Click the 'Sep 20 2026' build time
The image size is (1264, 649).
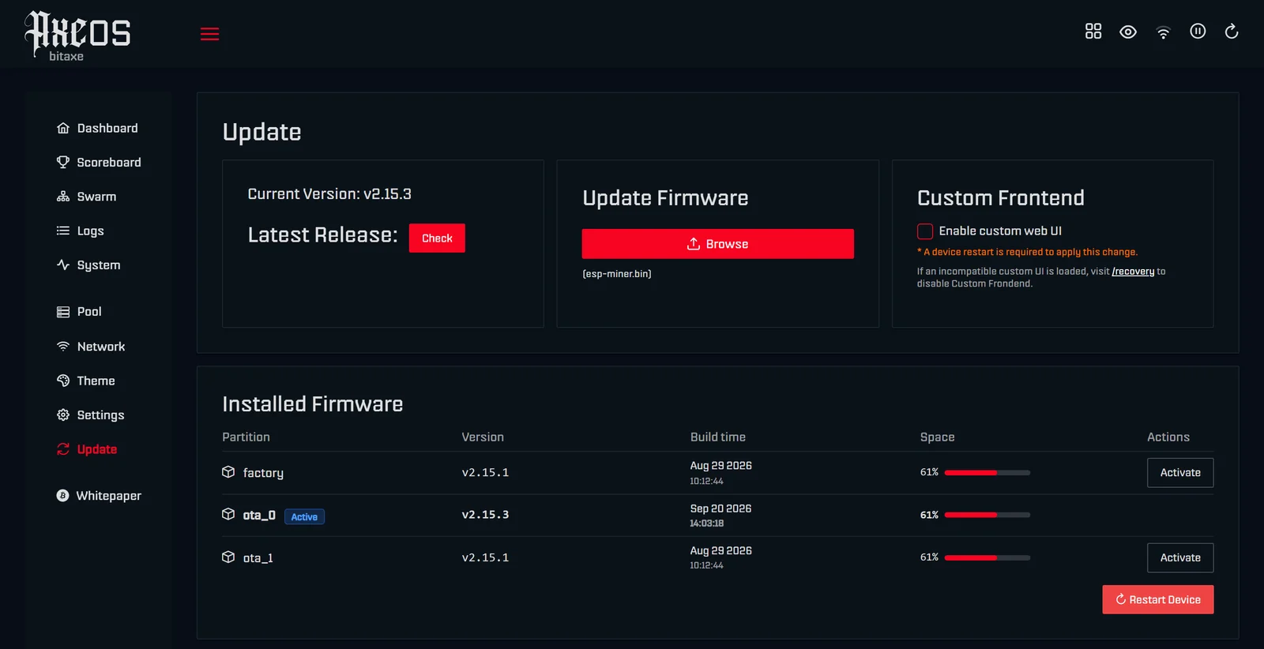pos(720,508)
